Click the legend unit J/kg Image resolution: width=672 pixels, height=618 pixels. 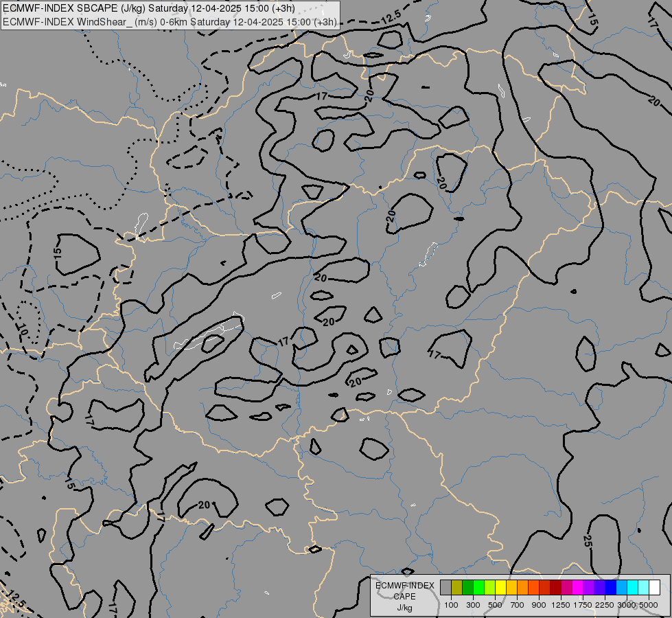click(x=404, y=608)
